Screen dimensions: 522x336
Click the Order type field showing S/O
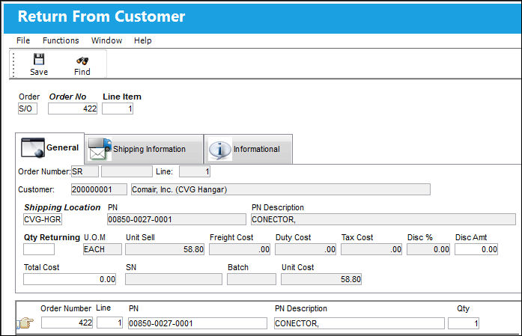click(x=28, y=109)
